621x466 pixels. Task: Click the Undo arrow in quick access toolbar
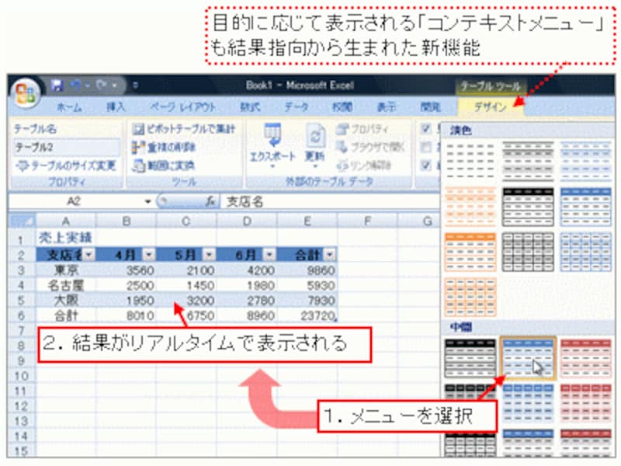pyautogui.click(x=75, y=85)
